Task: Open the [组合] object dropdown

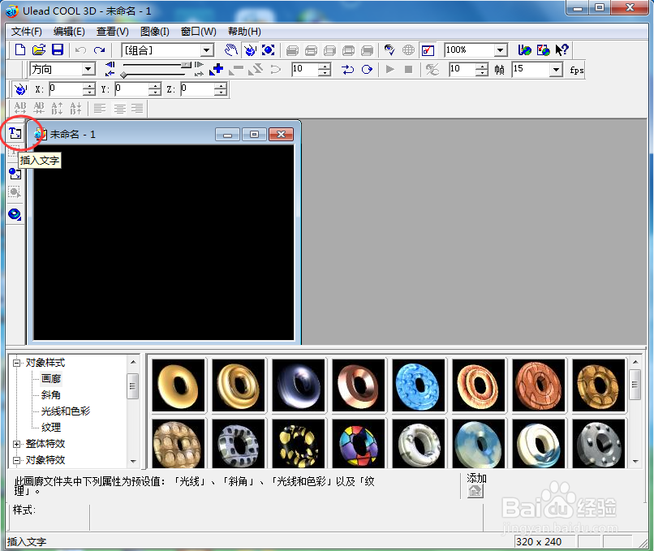Action: (206, 50)
